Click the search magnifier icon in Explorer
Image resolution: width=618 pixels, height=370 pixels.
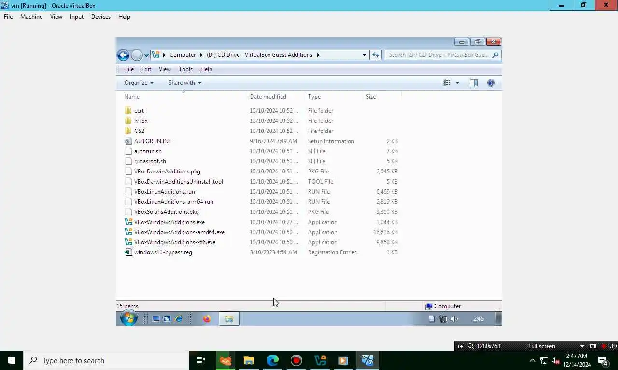495,55
